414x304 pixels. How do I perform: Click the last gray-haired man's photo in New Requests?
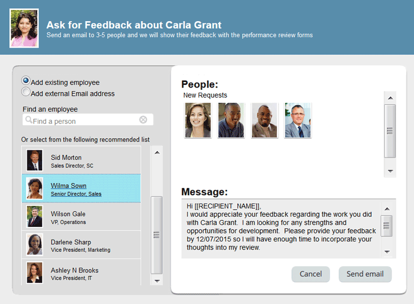pyautogui.click(x=298, y=120)
